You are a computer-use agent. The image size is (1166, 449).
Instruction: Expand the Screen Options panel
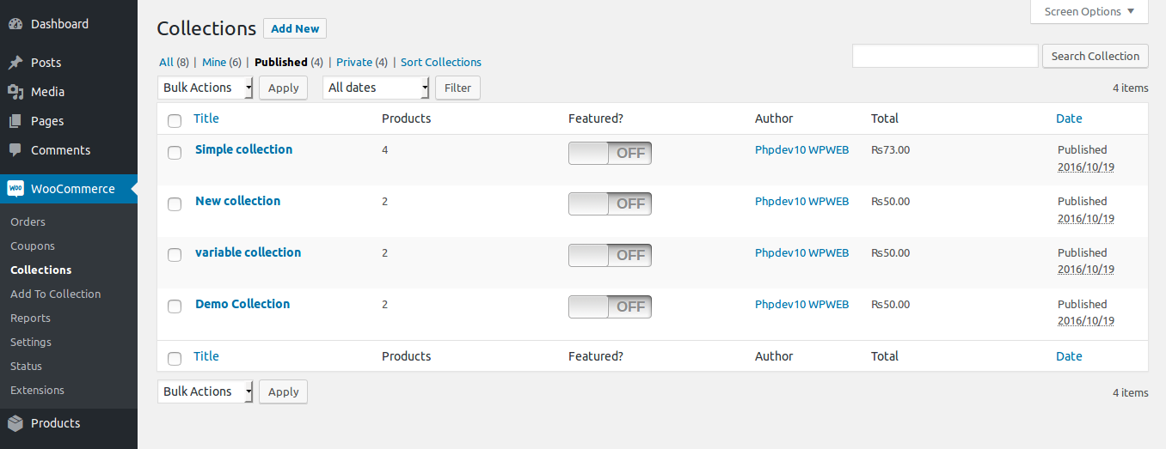1089,12
